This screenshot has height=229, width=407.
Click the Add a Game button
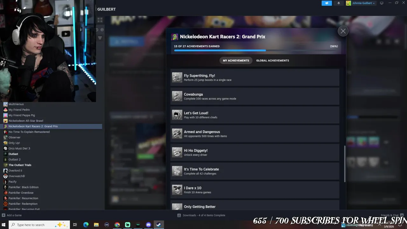tap(12, 215)
